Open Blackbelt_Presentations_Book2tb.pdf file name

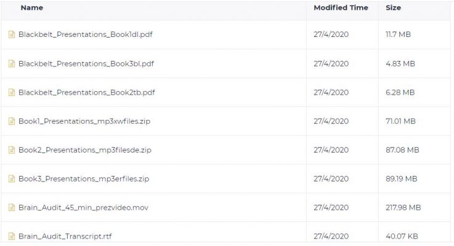tap(87, 92)
